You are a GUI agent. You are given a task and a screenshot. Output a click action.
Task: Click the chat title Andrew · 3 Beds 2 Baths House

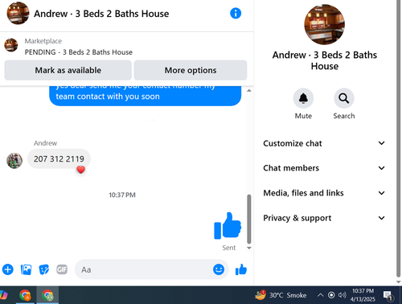[101, 14]
